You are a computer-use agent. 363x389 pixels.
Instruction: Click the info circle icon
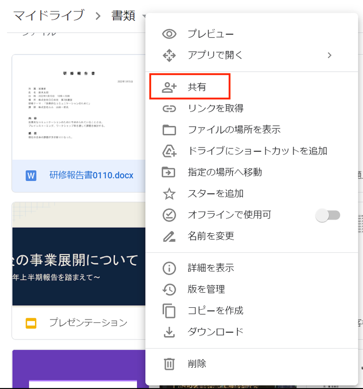point(169,268)
